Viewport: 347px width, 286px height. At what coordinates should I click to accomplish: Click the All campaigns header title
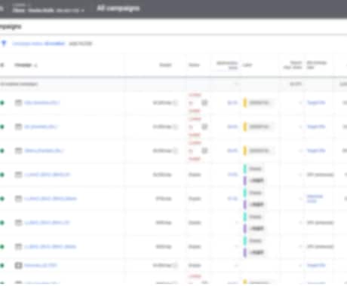[118, 8]
